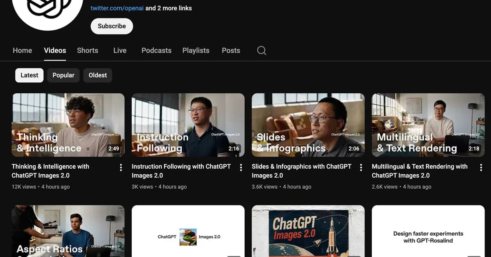Go to the Playlists tab
Viewport: 491px width, 257px height.
pos(196,50)
